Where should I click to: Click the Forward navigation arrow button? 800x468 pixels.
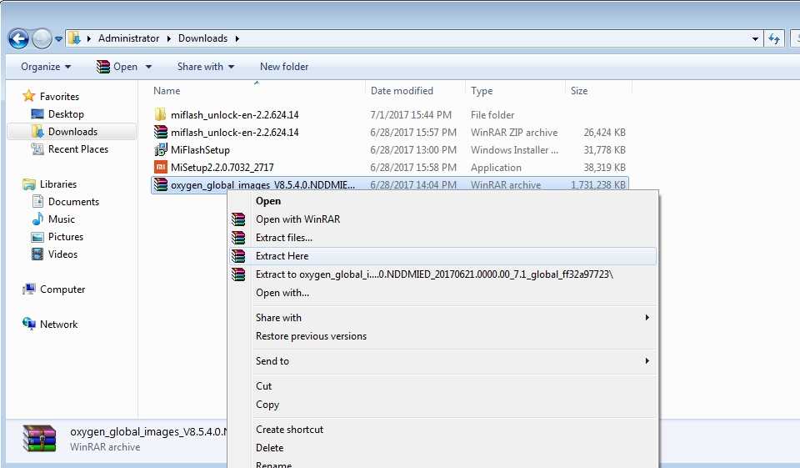pyautogui.click(x=42, y=38)
